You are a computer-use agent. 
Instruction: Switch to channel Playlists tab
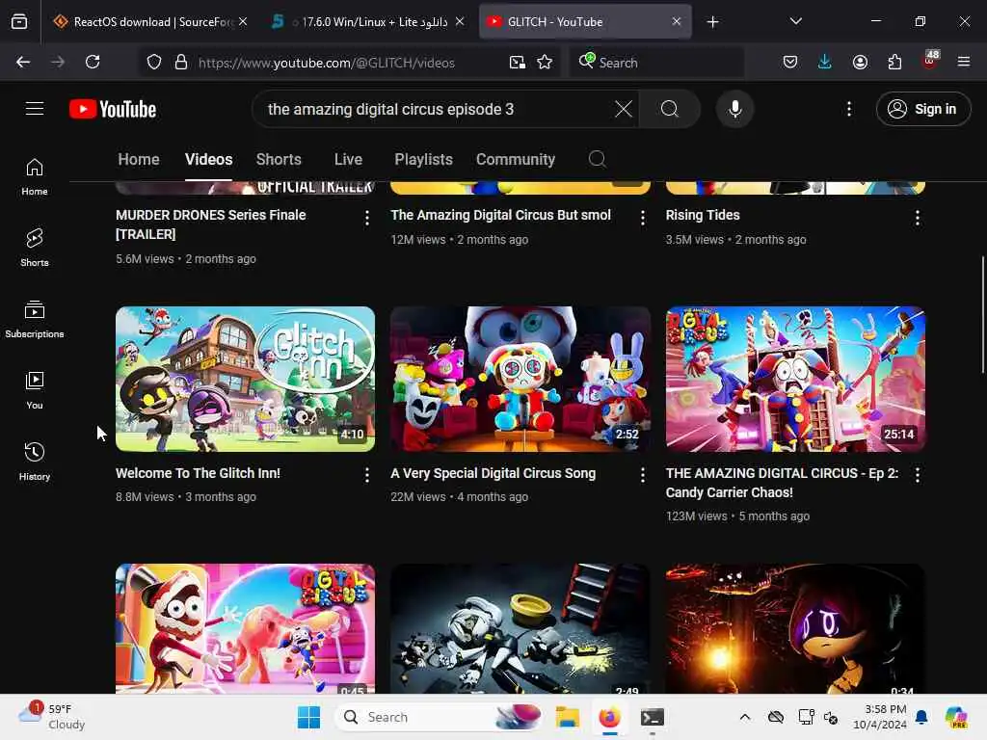[424, 159]
